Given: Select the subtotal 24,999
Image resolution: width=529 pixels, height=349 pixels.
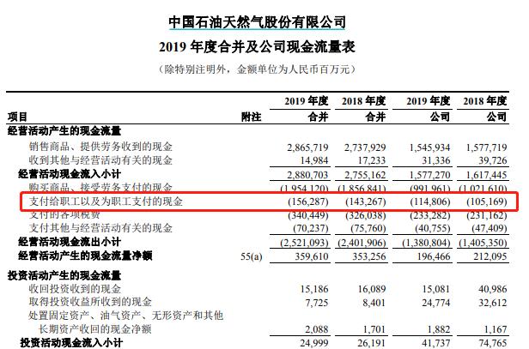Looking at the screenshot, I should click(x=314, y=343).
